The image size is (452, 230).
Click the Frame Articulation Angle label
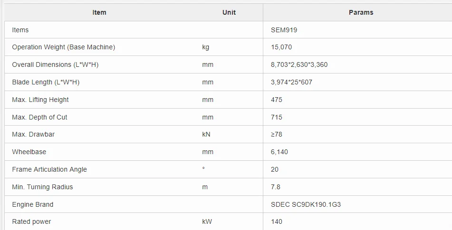(49, 169)
